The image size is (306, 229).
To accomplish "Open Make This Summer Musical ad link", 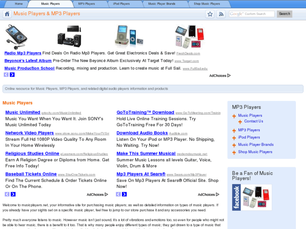I will click(146, 153).
